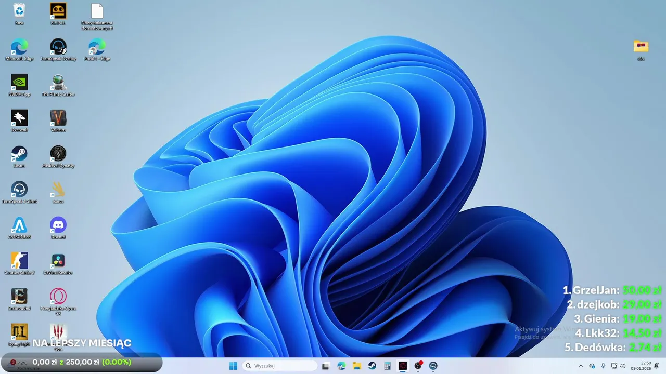Launch the Medieval Dynasty desktop shortcut
666x374 pixels.
pos(58,157)
